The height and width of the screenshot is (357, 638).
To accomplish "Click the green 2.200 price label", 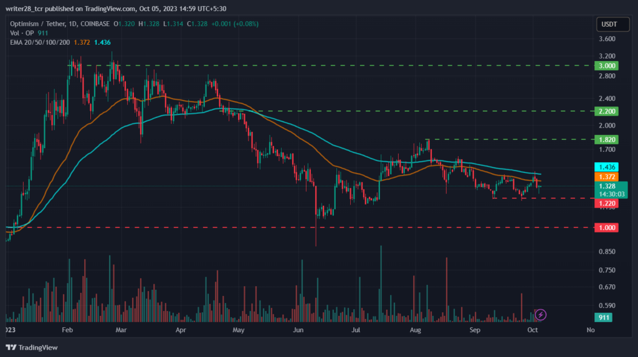I will [606, 111].
